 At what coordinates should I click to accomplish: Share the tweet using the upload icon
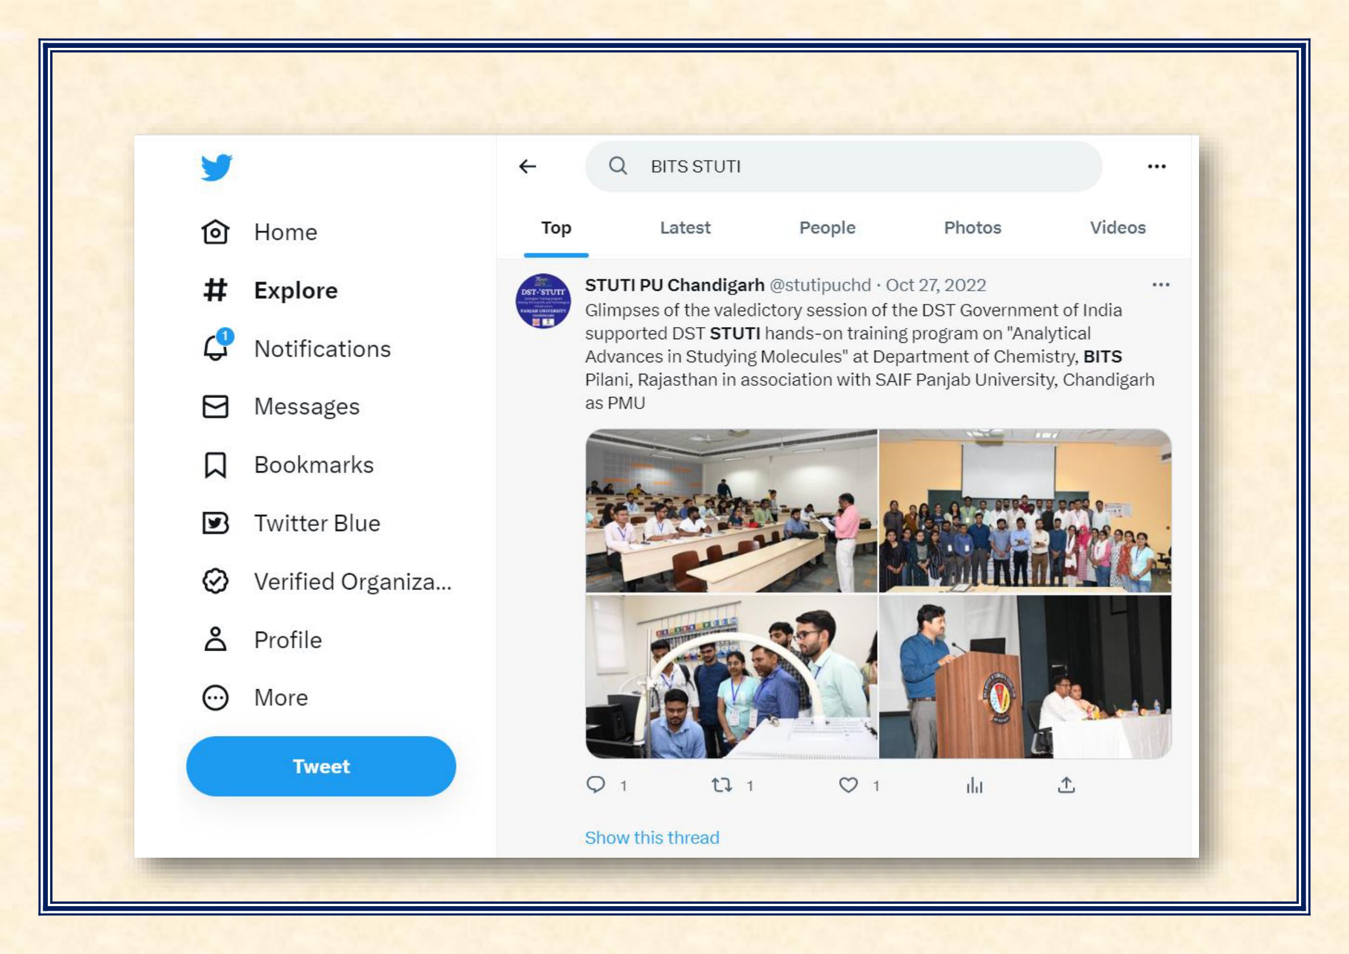tap(1066, 785)
